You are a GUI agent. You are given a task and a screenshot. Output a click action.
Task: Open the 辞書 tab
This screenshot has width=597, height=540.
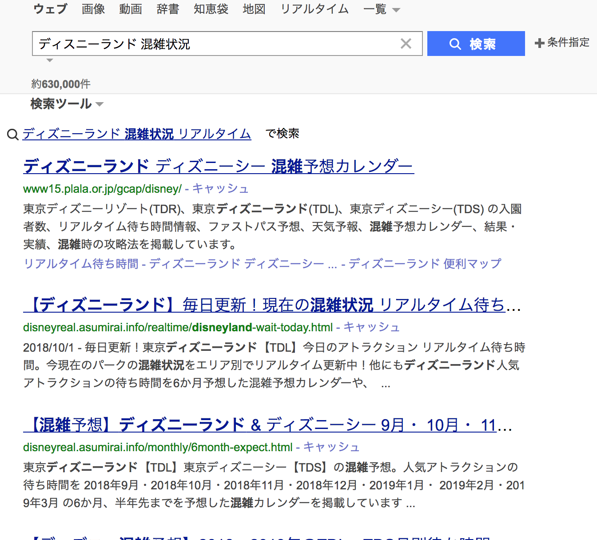click(168, 9)
